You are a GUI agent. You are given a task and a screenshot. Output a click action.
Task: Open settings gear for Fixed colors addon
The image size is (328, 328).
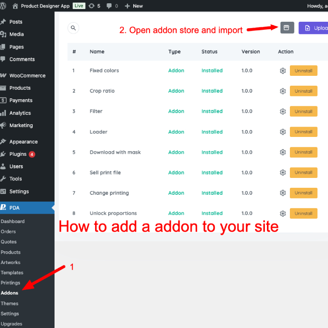[282, 71]
